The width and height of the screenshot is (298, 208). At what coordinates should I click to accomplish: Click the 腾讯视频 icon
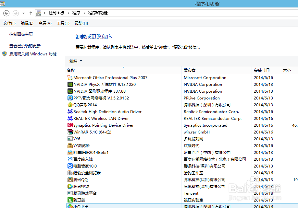70,186
